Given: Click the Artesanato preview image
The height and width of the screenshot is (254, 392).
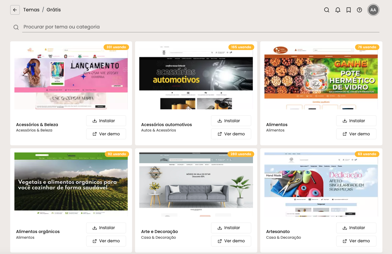Looking at the screenshot, I should (x=321, y=184).
